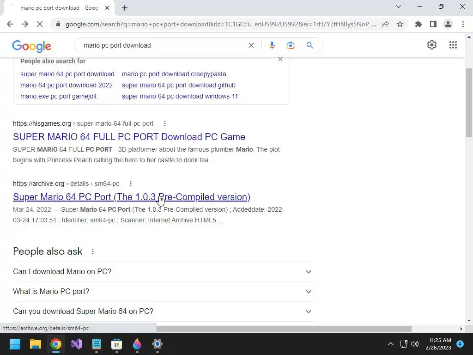Viewport: 473px width, 355px height.
Task: Open the People also ask options menu
Action: pos(92,251)
